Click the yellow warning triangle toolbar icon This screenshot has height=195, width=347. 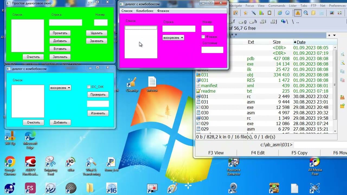pos(298,13)
